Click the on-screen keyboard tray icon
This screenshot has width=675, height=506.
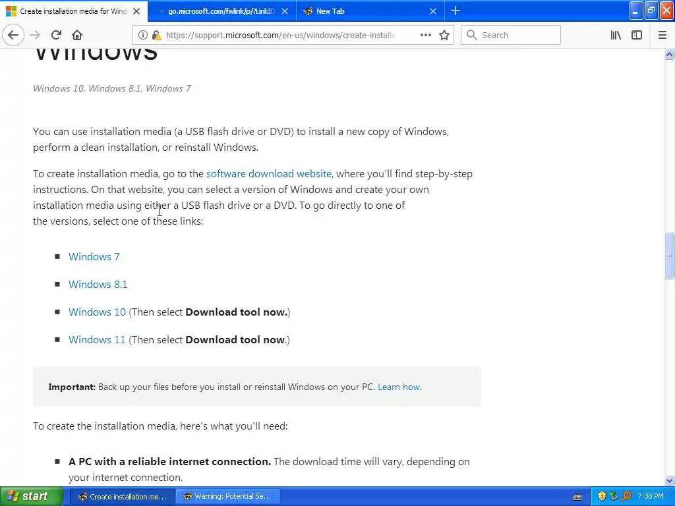pos(577,497)
